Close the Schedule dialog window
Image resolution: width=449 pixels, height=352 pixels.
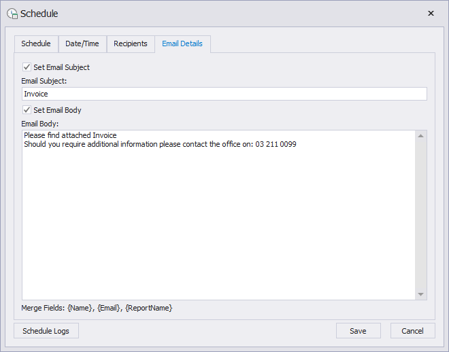click(431, 14)
